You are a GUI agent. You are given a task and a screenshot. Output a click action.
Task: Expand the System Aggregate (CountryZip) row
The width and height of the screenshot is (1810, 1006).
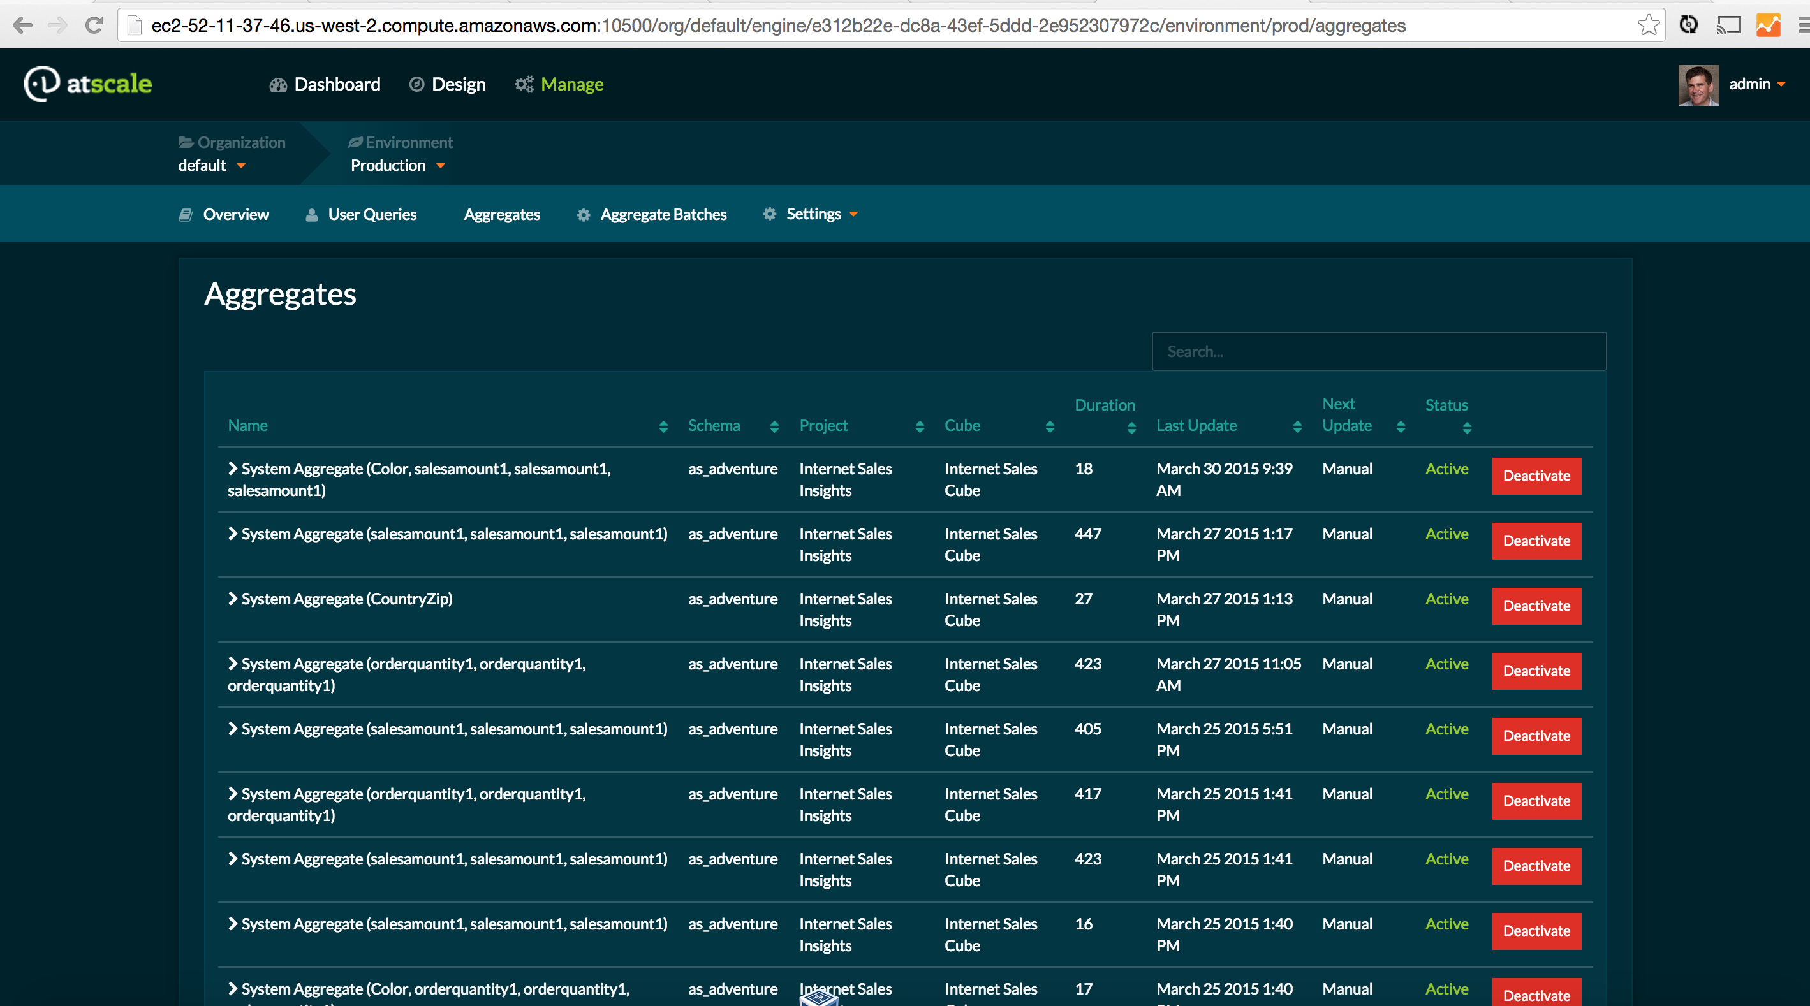(233, 599)
